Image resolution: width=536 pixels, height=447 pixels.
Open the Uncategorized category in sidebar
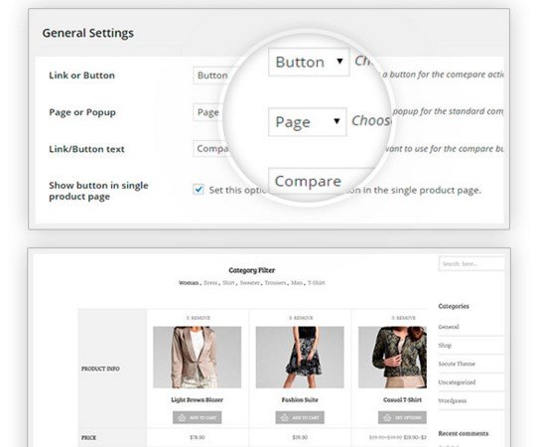point(457,382)
